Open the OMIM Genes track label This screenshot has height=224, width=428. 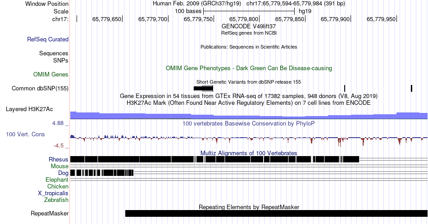pyautogui.click(x=51, y=74)
